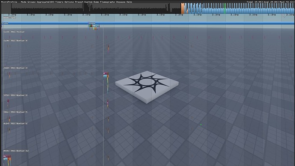The height and width of the screenshot is (166, 295).
Task: Click the small green dot in the scene
Action: tap(201, 125)
